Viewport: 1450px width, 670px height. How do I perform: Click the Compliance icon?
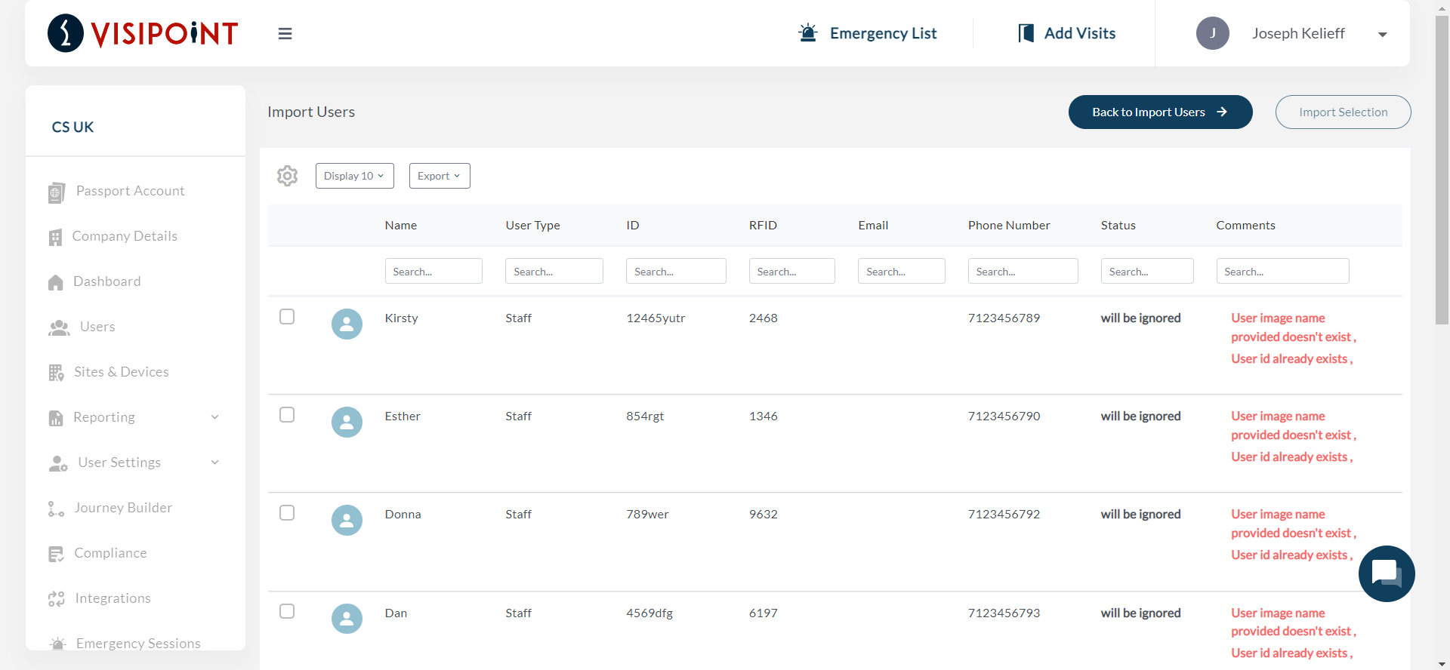[56, 554]
